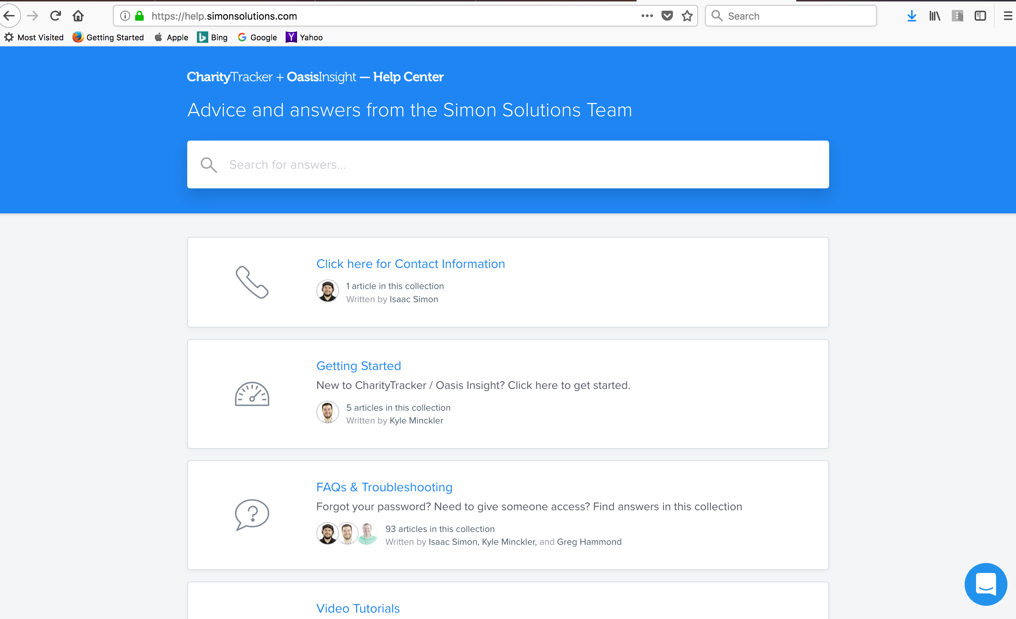Open the greyed extension icon in toolbar
1016x619 pixels.
click(x=958, y=16)
